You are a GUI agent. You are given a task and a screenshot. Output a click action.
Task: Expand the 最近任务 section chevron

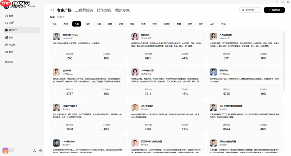point(39,62)
